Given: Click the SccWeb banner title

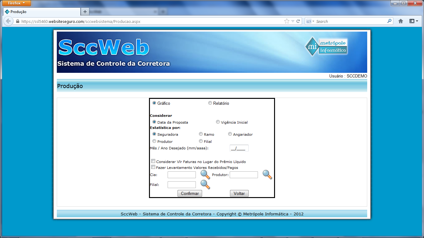Looking at the screenshot, I should click(x=104, y=48).
